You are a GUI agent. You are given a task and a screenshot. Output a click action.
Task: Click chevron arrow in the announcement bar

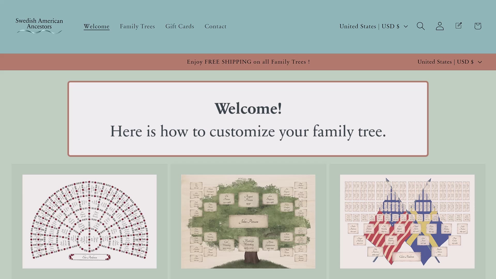480,62
